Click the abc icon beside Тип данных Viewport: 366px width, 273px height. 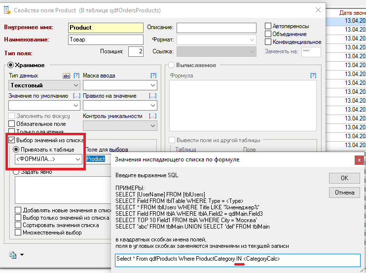tap(66, 76)
